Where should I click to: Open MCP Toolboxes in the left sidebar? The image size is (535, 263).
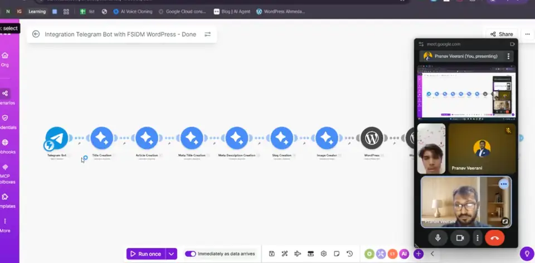pyautogui.click(x=6, y=174)
